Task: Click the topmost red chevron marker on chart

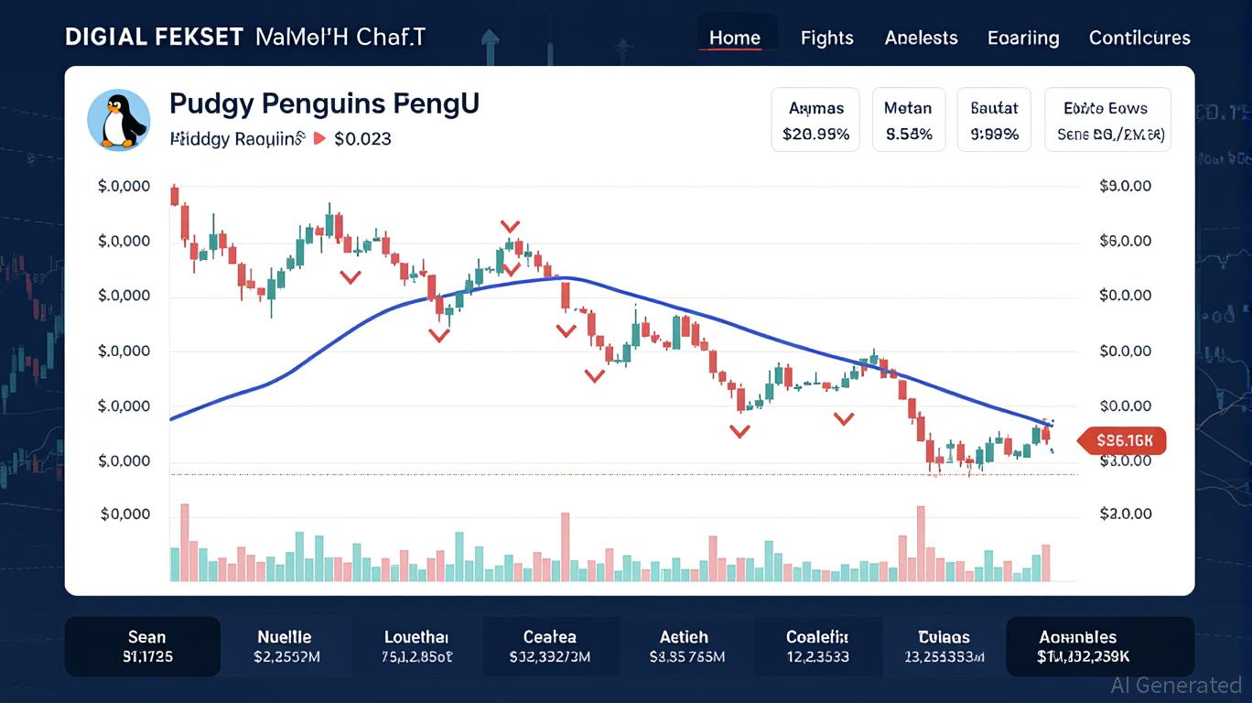Action: tap(510, 225)
